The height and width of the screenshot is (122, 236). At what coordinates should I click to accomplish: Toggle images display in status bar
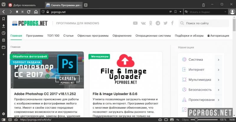[x=172, y=120]
